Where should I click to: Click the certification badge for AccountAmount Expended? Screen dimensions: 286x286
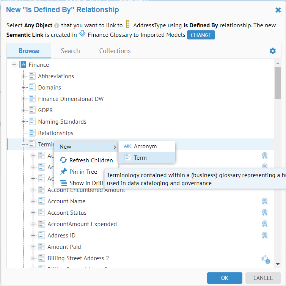point(265,224)
